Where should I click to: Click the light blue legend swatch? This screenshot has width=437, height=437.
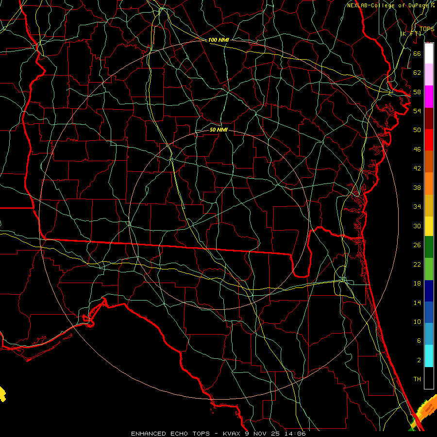point(429,334)
